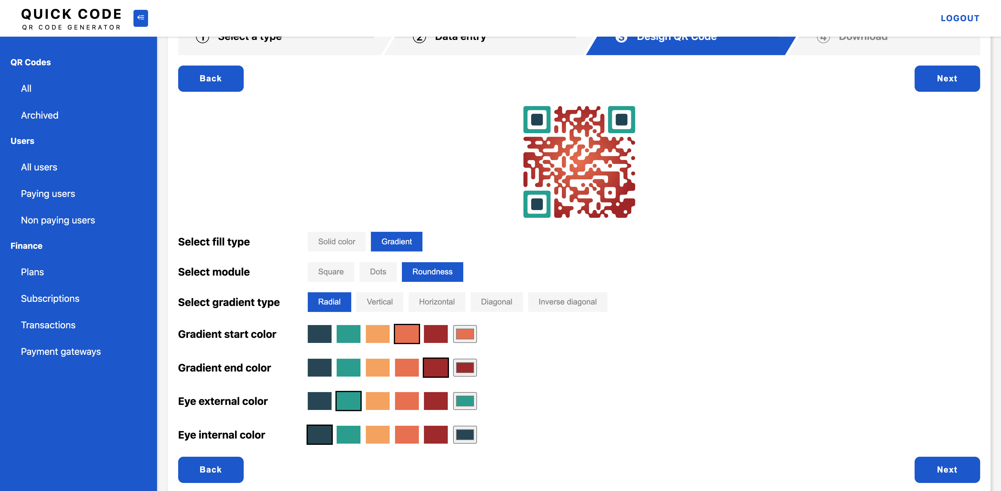1001x491 pixels.
Task: Open Archived QR codes
Action: [40, 115]
